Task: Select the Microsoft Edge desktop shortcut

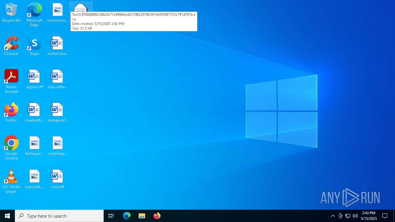Action: pos(34,15)
